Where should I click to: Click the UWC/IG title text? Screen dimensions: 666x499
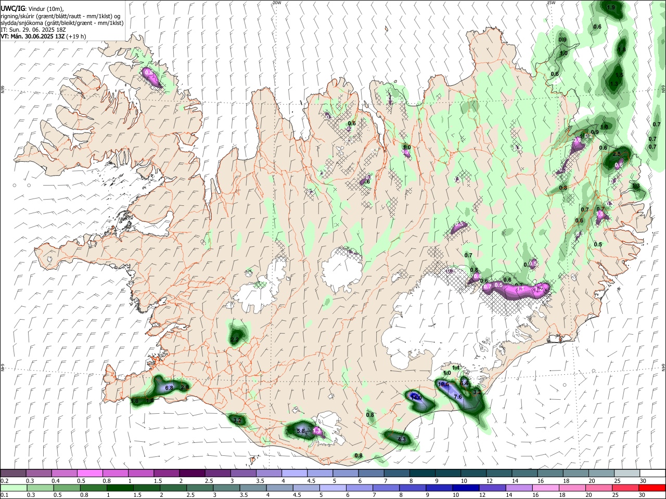[x=12, y=9]
